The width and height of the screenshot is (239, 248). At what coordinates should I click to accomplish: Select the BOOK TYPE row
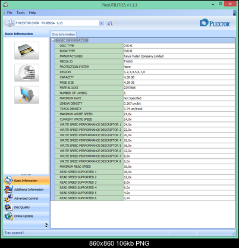[145, 51]
